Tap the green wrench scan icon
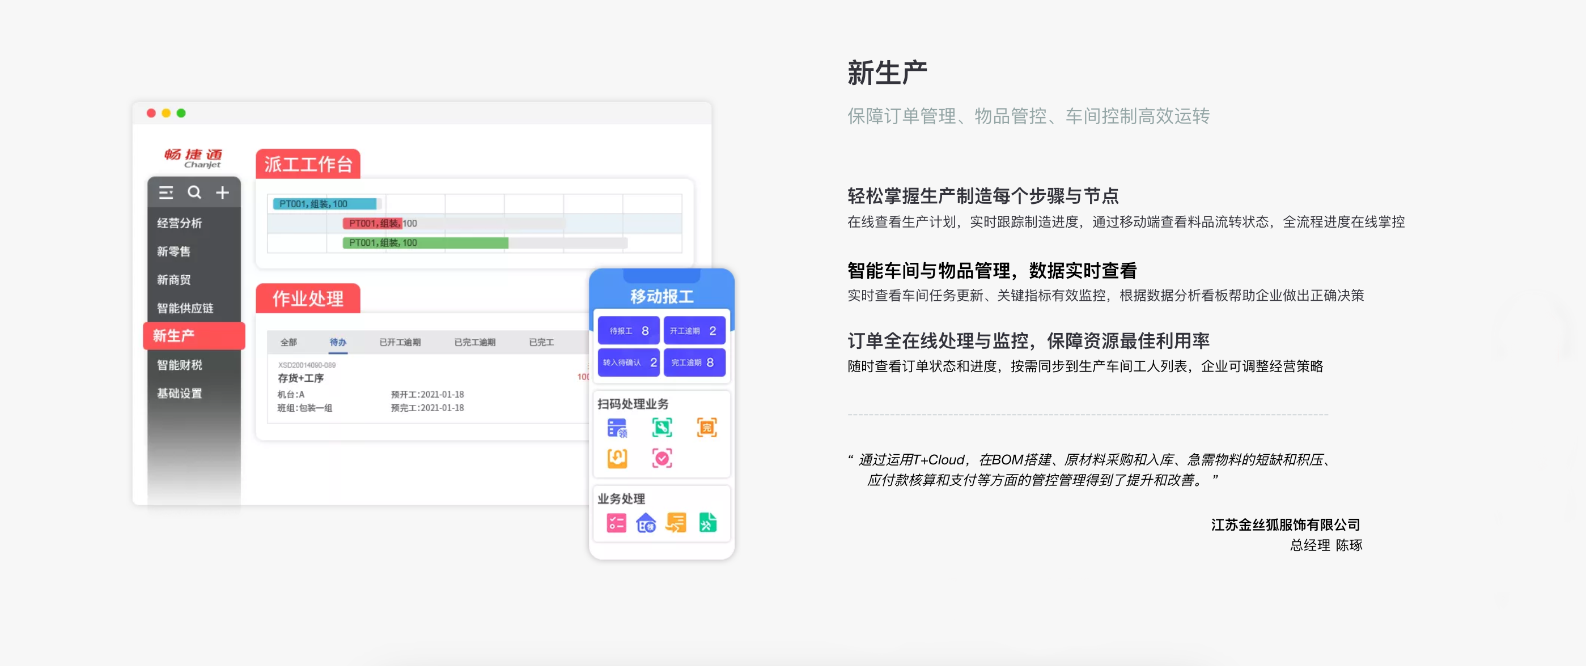This screenshot has height=666, width=1586. pyautogui.click(x=662, y=428)
